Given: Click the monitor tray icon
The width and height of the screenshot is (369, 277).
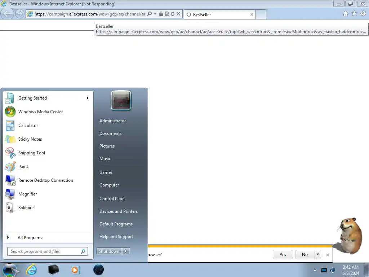Looking at the screenshot, I should pyautogui.click(x=324, y=270).
